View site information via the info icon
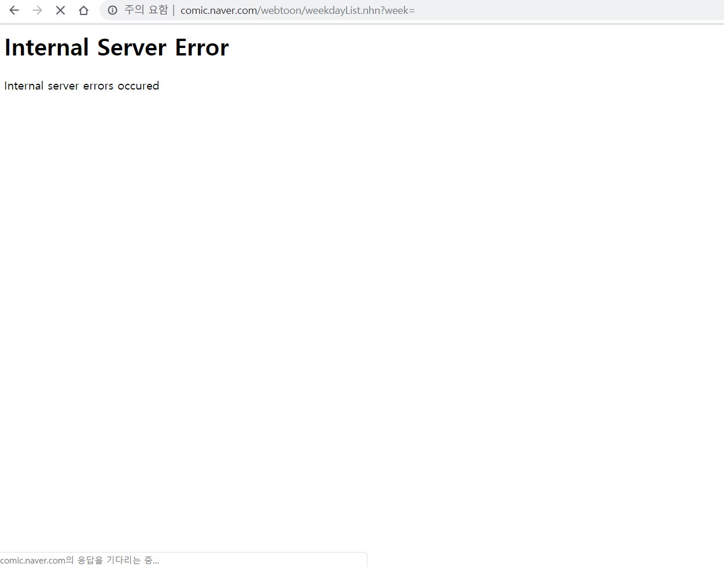 pyautogui.click(x=113, y=10)
